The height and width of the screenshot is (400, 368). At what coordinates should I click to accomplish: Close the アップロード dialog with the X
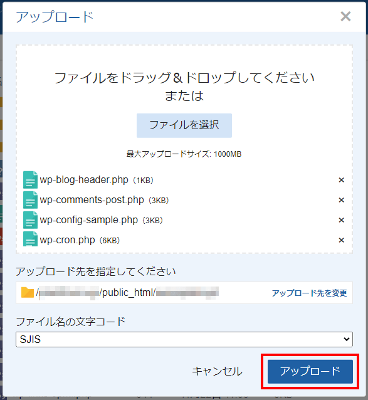(345, 16)
